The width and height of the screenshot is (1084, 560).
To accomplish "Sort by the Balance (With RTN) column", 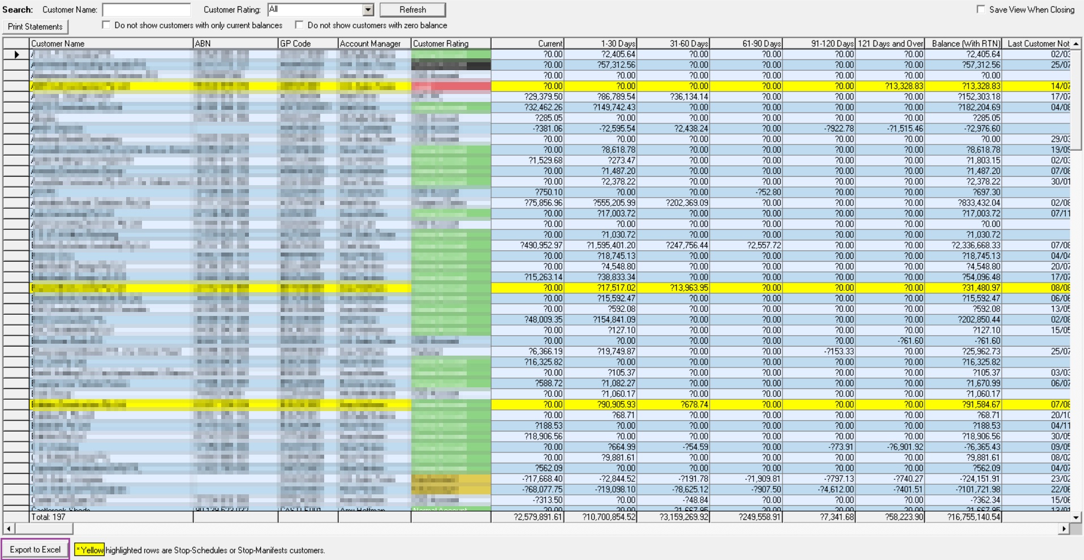I will (x=963, y=44).
